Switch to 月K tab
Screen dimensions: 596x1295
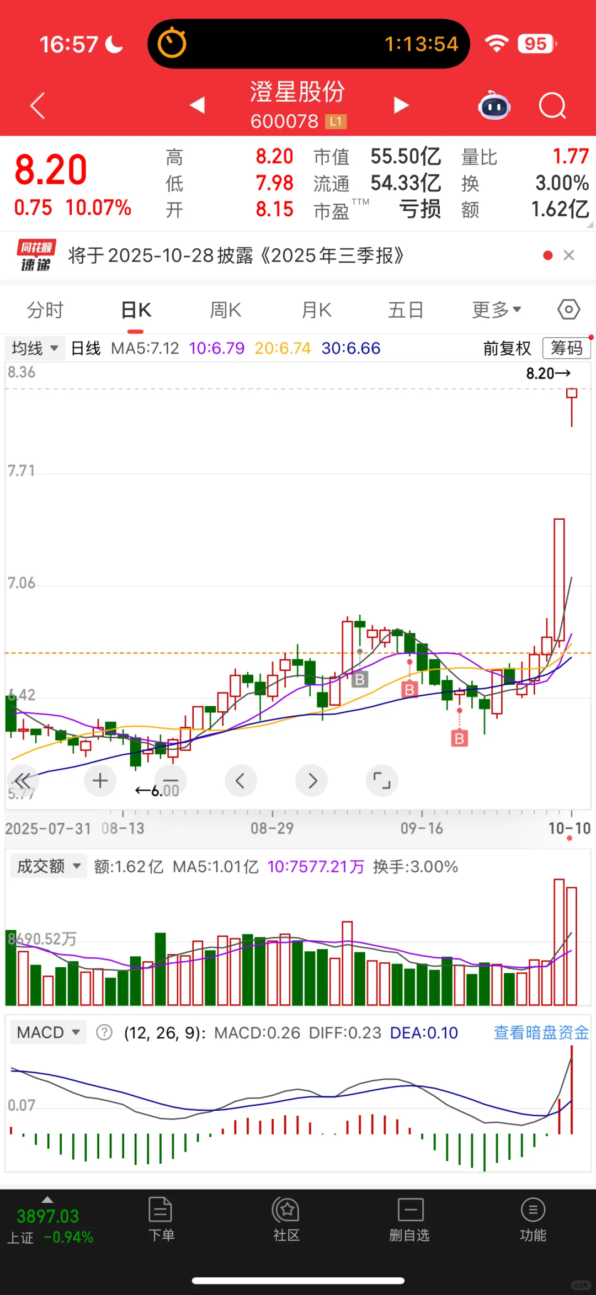tap(316, 310)
